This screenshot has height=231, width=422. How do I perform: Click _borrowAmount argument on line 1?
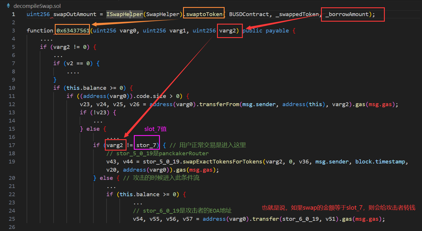[x=347, y=14]
